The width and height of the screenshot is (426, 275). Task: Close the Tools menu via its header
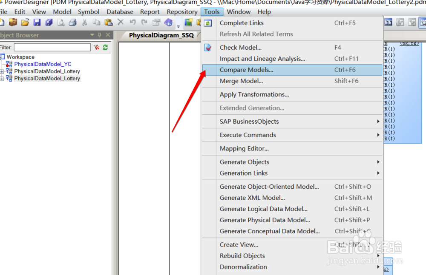(x=212, y=12)
